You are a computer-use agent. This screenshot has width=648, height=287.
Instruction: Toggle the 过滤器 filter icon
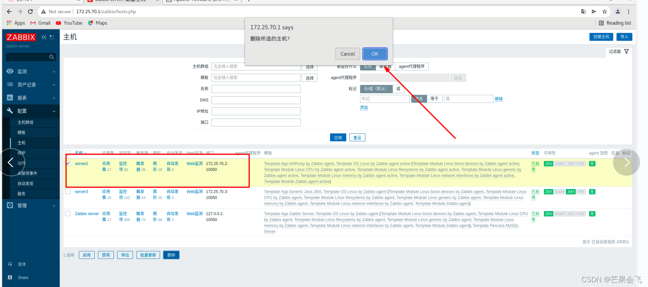pyautogui.click(x=627, y=51)
